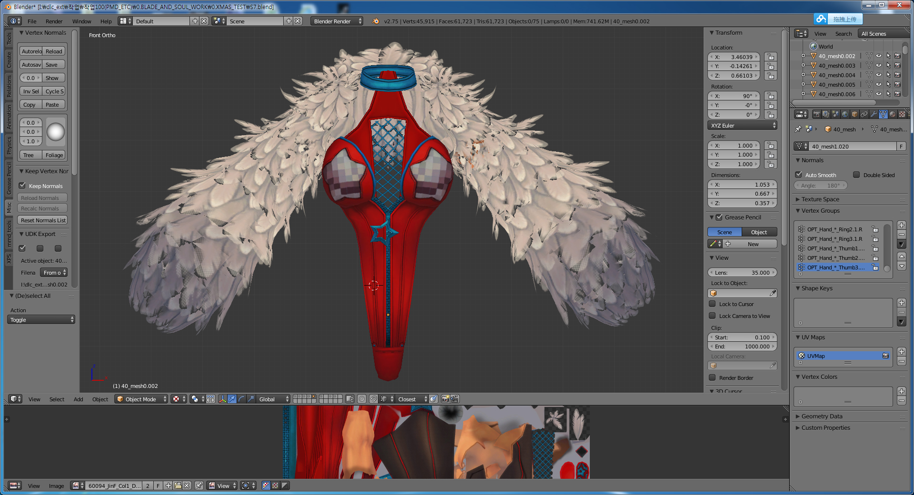Hide 40_mesh0.003 using its eye icon
The height and width of the screenshot is (495, 914).
(879, 65)
